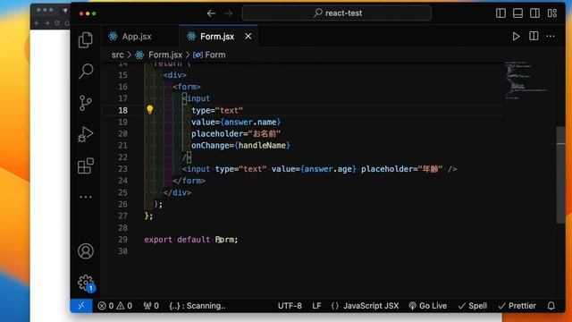
Task: Click value={answer.name} on line 19
Action: pyautogui.click(x=236, y=122)
